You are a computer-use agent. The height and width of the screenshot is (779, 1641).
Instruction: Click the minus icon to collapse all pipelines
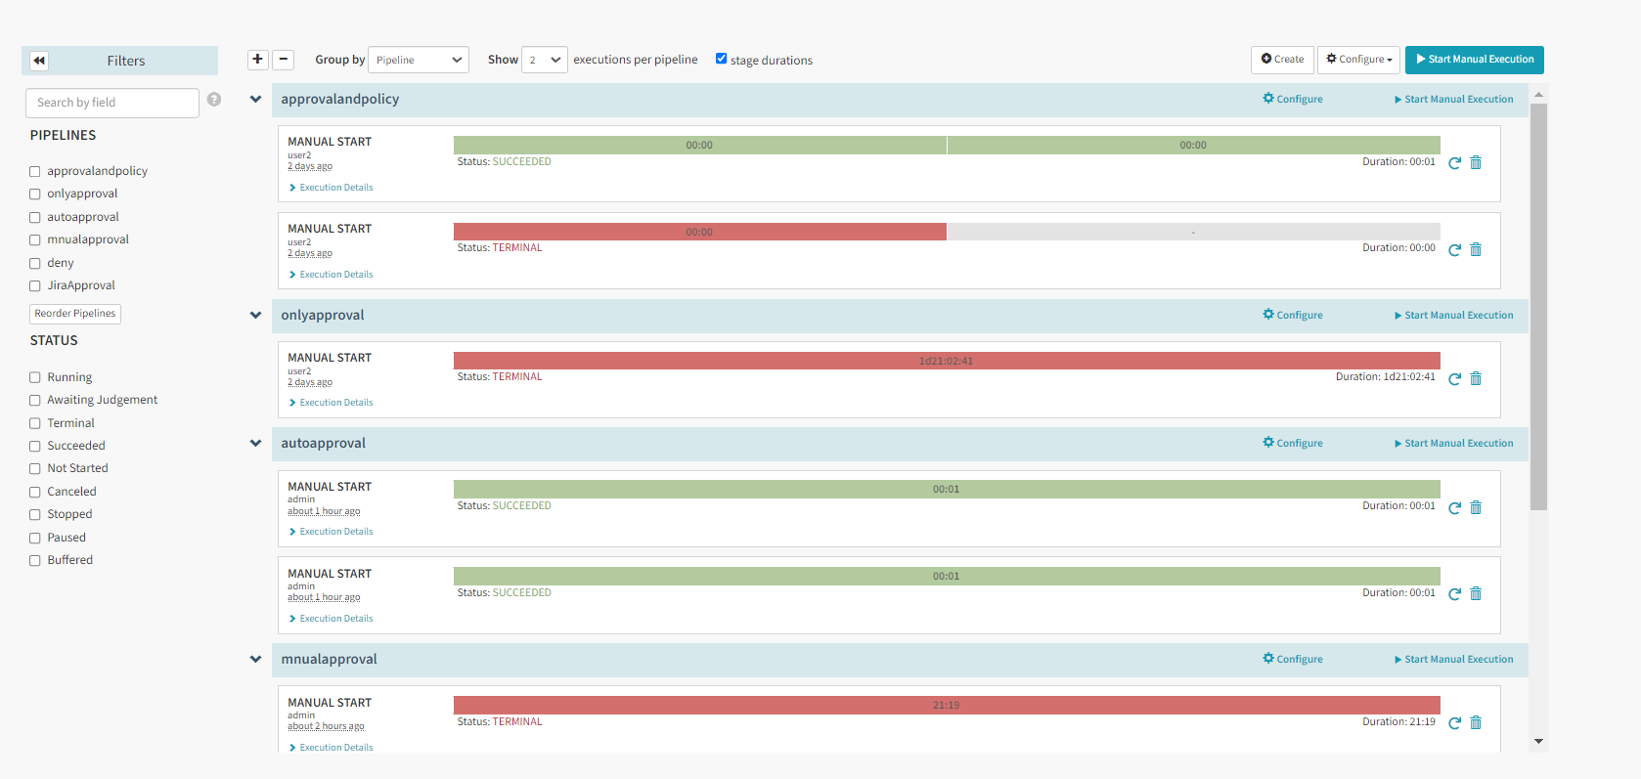(x=283, y=60)
